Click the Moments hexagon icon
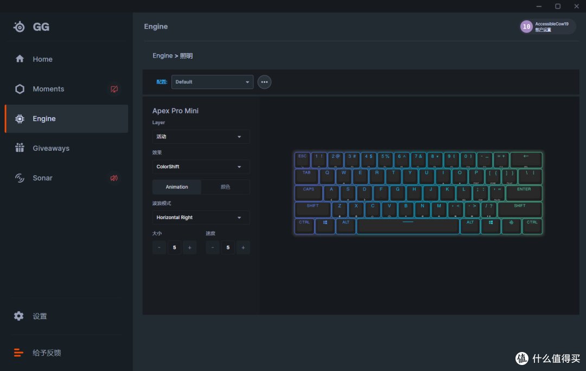 pyautogui.click(x=20, y=89)
